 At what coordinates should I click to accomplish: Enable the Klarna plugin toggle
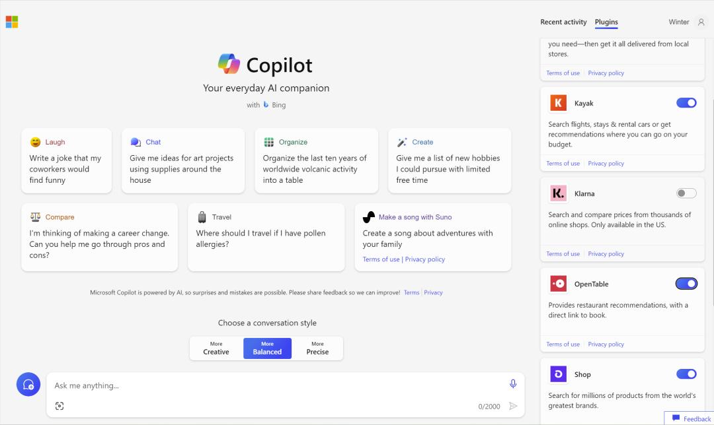(x=686, y=193)
